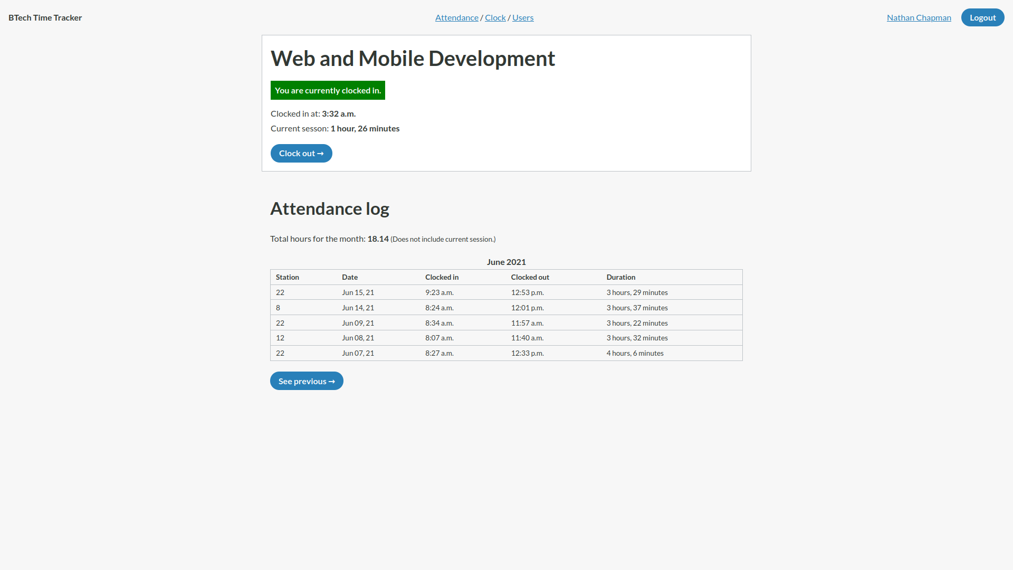Select the Date column header
1013x570 pixels.
click(349, 277)
